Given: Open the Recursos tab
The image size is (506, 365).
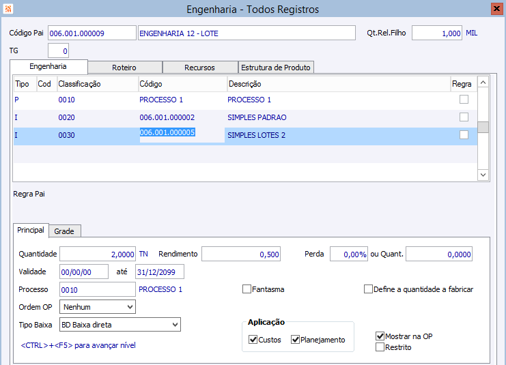Looking at the screenshot, I should (x=199, y=68).
